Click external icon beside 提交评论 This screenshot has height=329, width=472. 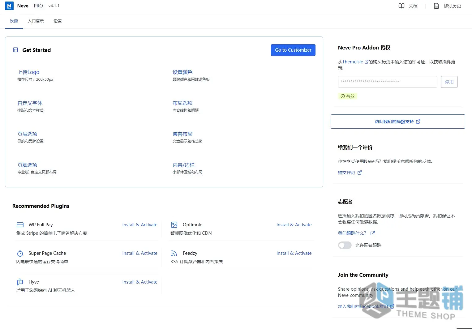pyautogui.click(x=360, y=173)
